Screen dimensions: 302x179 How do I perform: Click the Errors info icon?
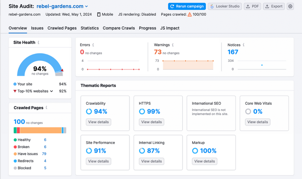(x=93, y=45)
